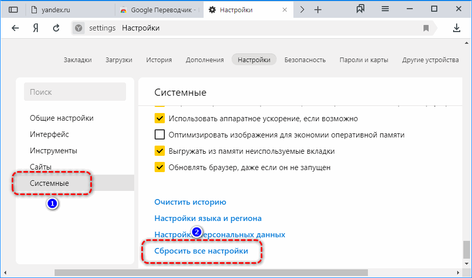Viewport: 472px width, 278px height.
Task: Add a new tab with plus icon
Action: tap(318, 10)
